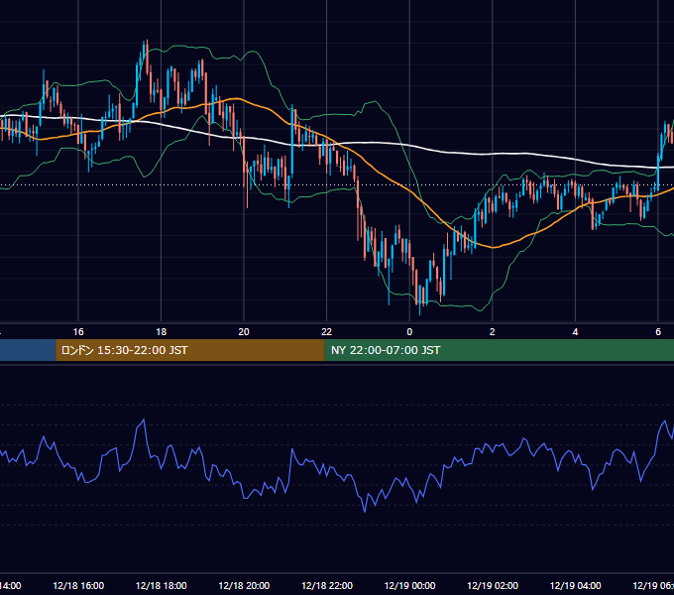Click the 12/19 04:00 date label
Screen dimensions: 674x595
575,585
